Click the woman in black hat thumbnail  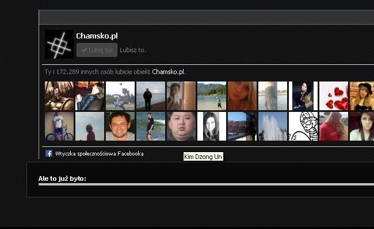point(362,96)
